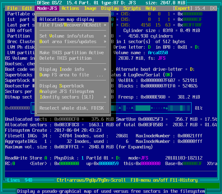Image resolution: width=222 pixels, height=194 pixels.
Task: Open the File menu
Action: click(12, 8)
